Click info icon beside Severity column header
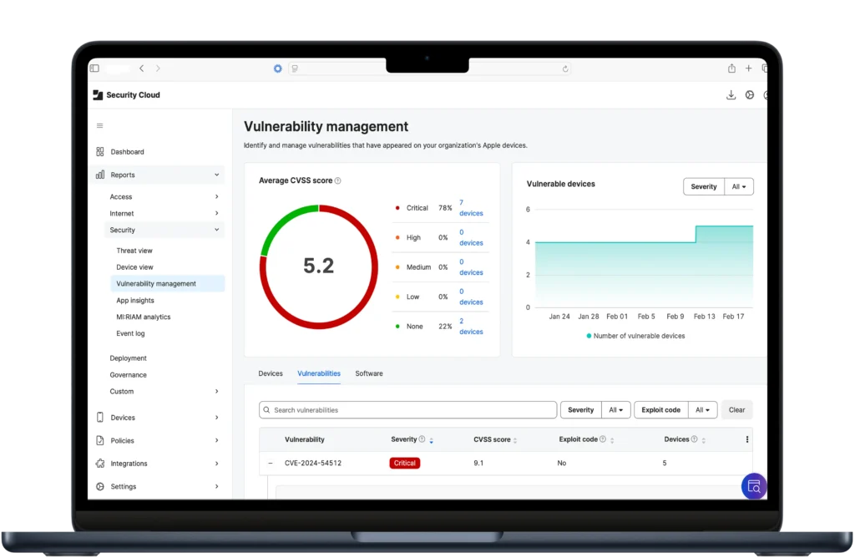The image size is (855, 558). point(422,439)
